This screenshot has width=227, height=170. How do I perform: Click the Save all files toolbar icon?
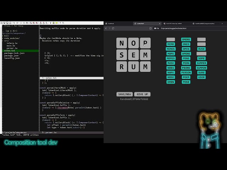click(x=7, y=23)
